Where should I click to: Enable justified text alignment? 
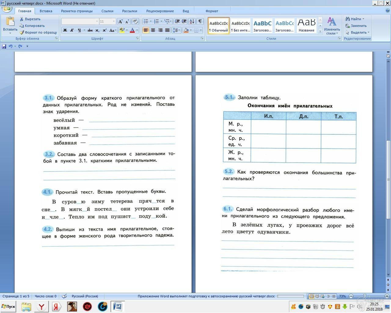click(167, 30)
